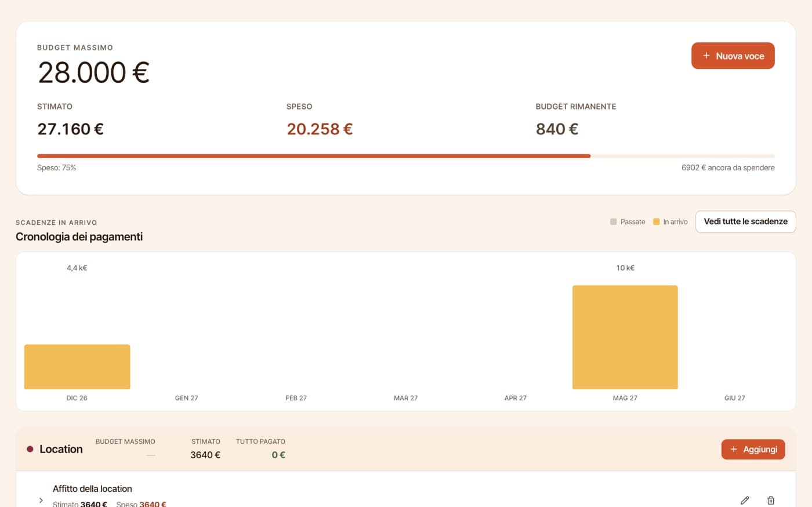Edit the Affitto della location entry
Image resolution: width=812 pixels, height=507 pixels.
tap(745, 500)
